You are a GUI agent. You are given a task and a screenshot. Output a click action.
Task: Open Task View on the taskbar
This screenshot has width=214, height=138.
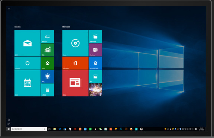pyautogui.click(x=49, y=129)
